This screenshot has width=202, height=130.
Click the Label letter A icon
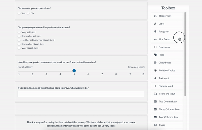pyautogui.click(x=155, y=24)
